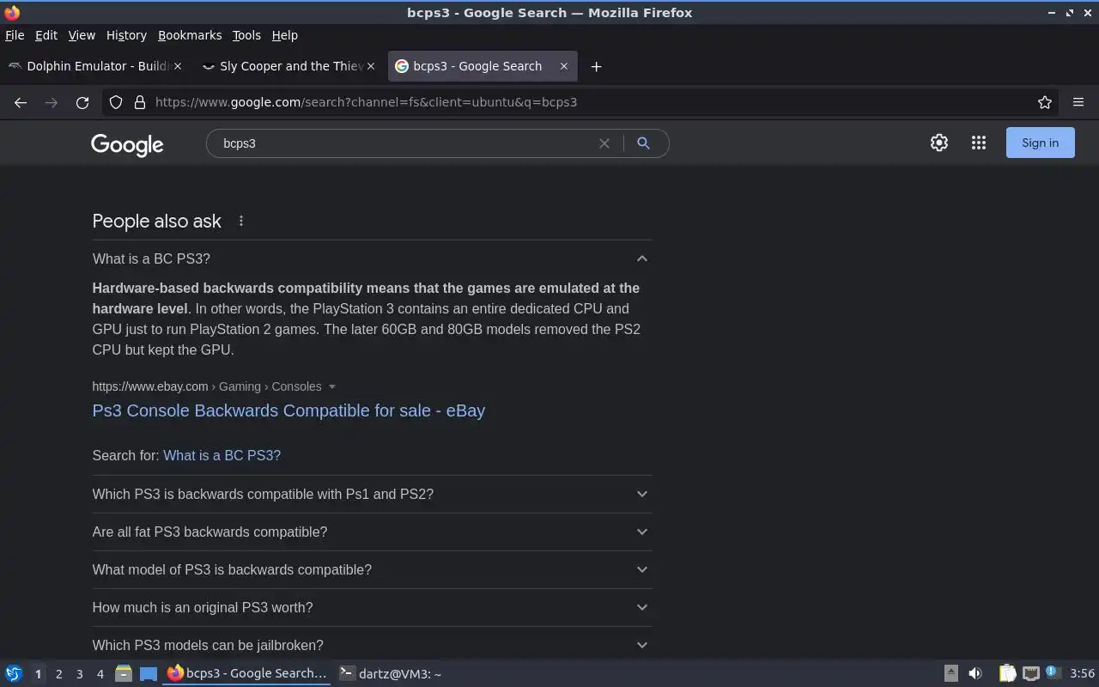Reload the current page
This screenshot has height=687, width=1099.
tap(82, 102)
